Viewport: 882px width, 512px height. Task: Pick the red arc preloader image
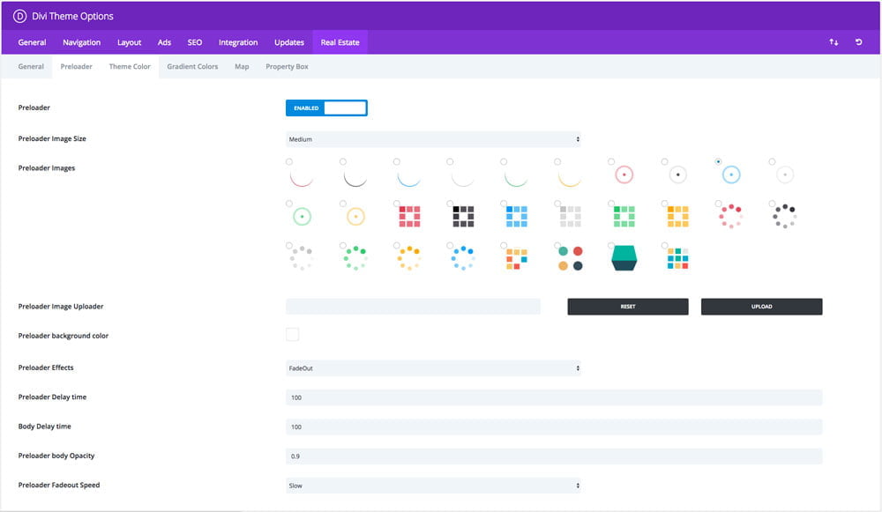coord(302,178)
